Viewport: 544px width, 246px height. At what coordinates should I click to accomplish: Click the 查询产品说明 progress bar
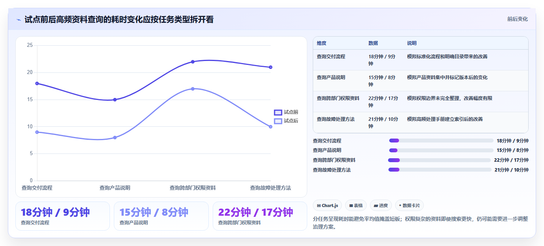point(441,150)
